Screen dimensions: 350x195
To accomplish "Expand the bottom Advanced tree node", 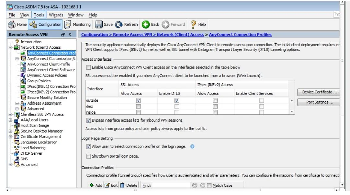I will (10, 165).
